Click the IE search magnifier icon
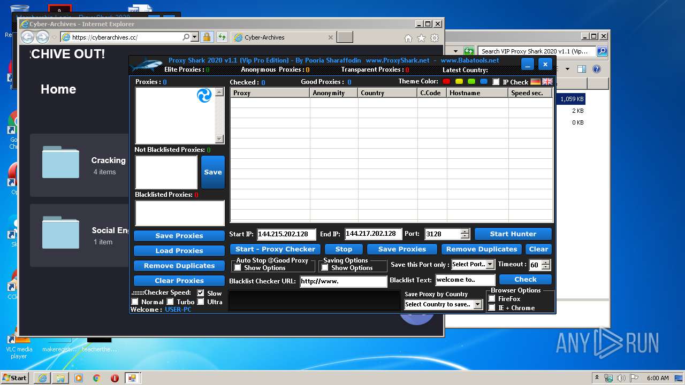This screenshot has width=685, height=385. 186,37
